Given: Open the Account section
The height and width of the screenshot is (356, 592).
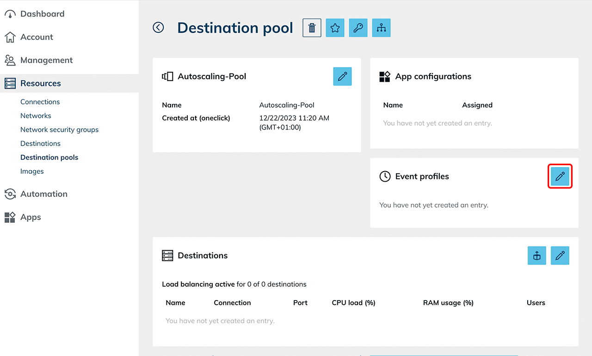Looking at the screenshot, I should coord(37,37).
